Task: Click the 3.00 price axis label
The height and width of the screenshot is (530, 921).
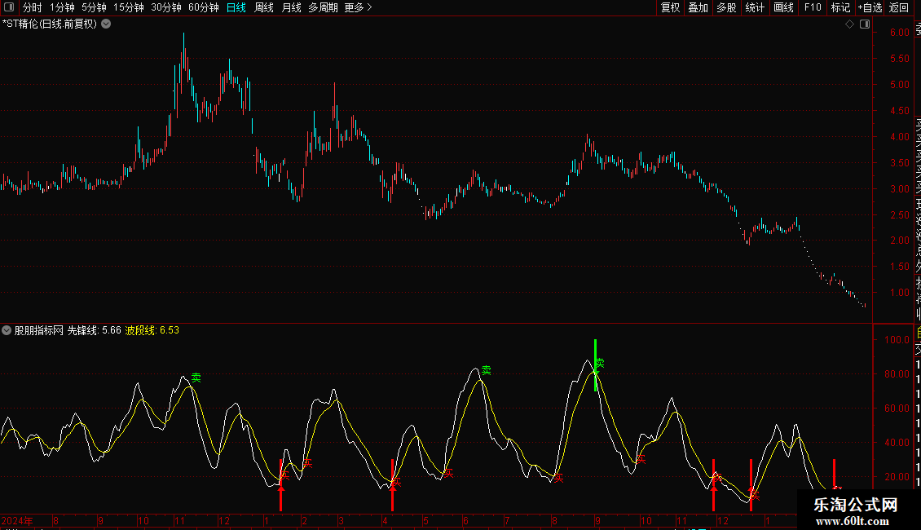Action: click(x=900, y=188)
